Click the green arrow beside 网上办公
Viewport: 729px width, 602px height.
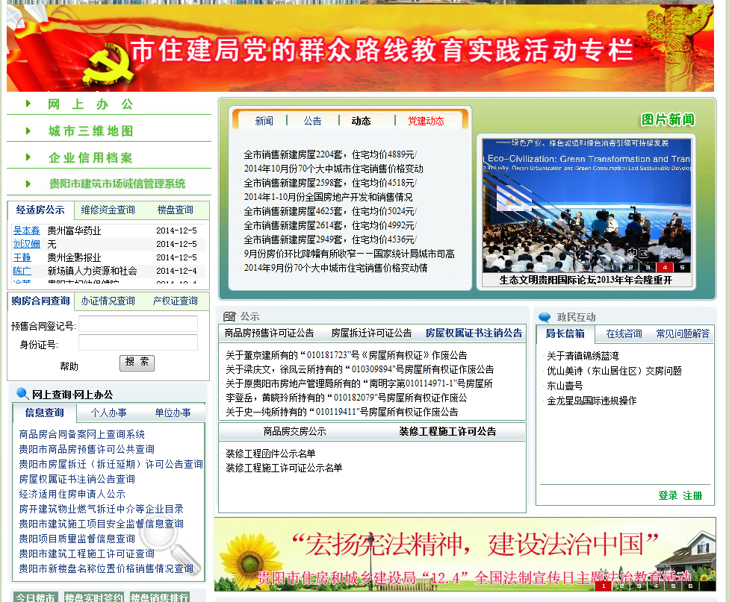[28, 104]
